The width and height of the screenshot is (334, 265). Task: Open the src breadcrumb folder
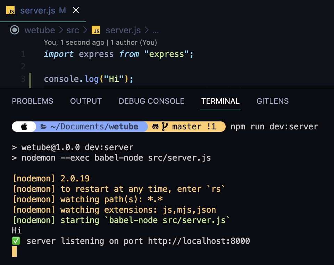(x=73, y=31)
